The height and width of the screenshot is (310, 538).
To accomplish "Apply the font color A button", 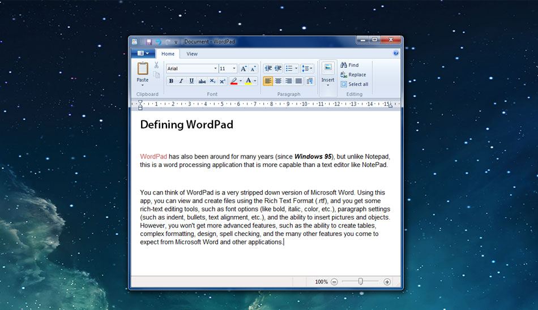I will 249,81.
